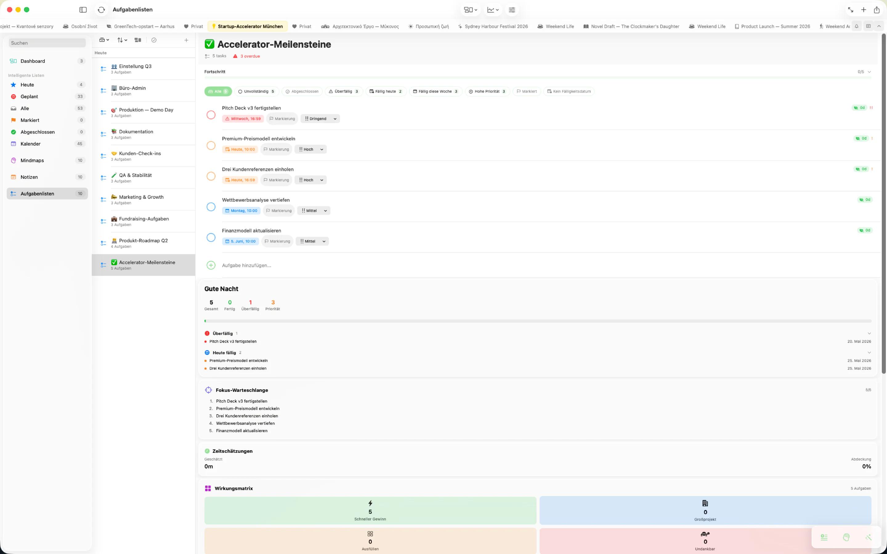Open Kalender in the sidebar
Viewport: 887px width, 554px height.
[47, 144]
